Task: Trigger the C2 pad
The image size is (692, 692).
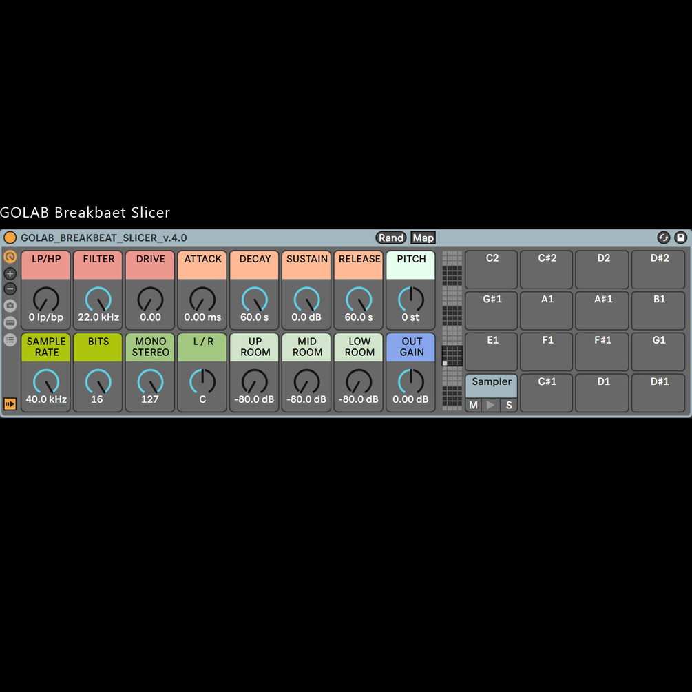Action: [x=491, y=269]
